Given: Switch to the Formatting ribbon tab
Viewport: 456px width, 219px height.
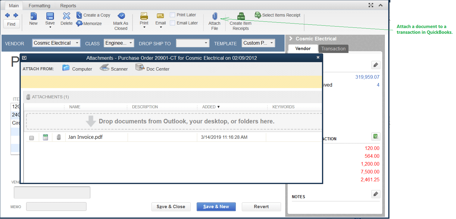Looking at the screenshot, I should (39, 5).
